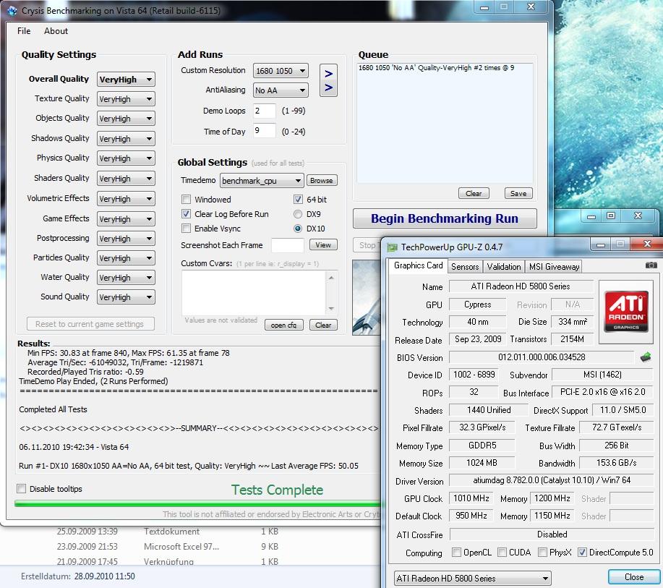Click the Time of Day input field
The image size is (663, 588).
tap(265, 131)
